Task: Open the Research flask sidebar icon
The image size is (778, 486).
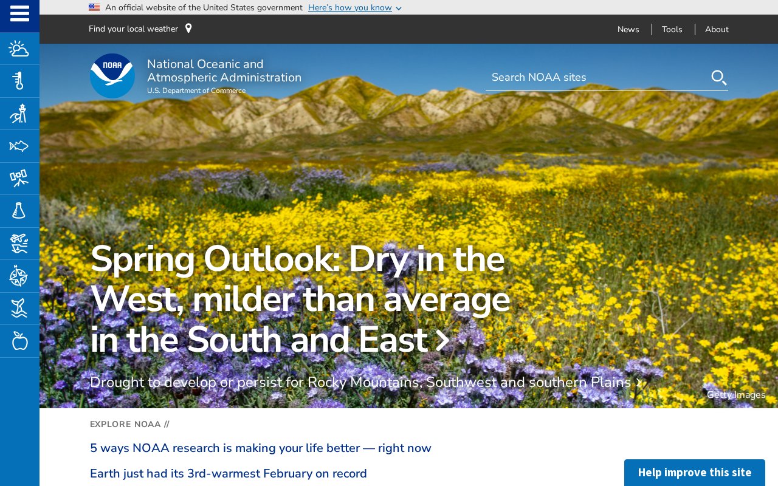Action: click(19, 211)
